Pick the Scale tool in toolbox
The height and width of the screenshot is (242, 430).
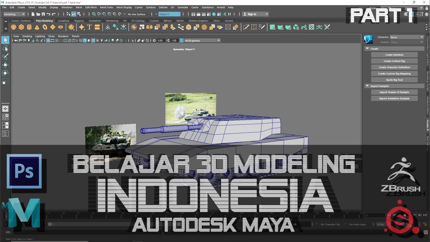(5, 81)
